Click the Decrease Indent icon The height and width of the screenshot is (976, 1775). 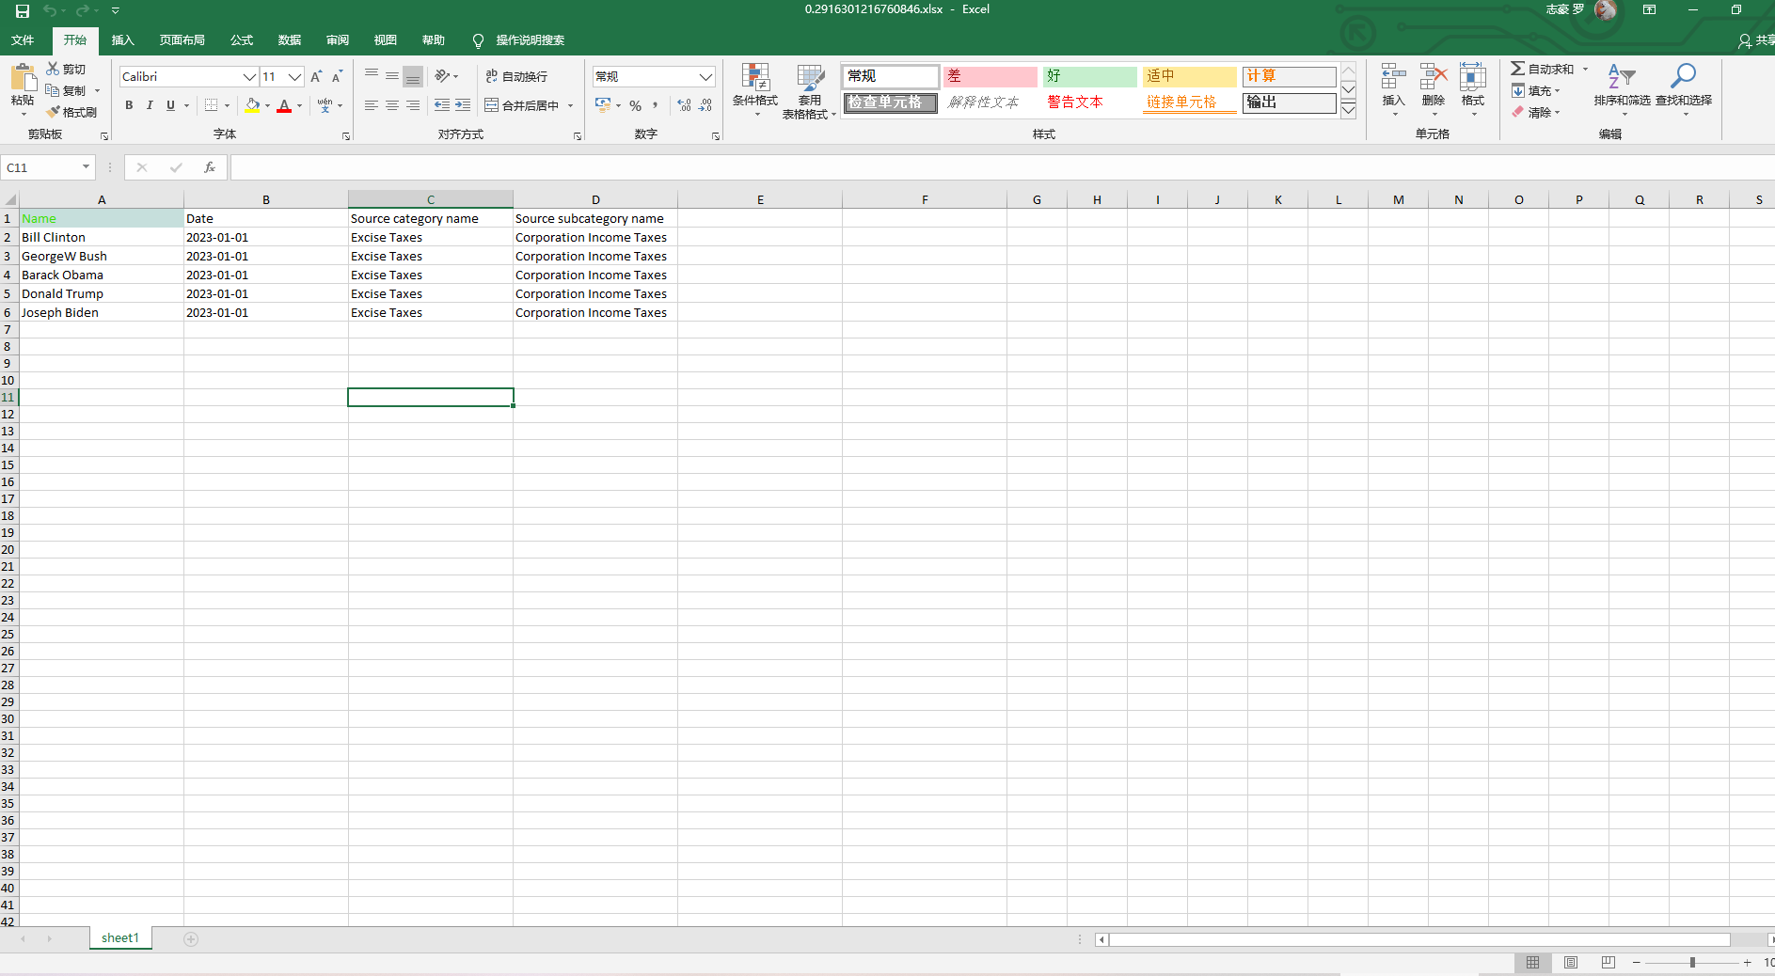(x=442, y=105)
